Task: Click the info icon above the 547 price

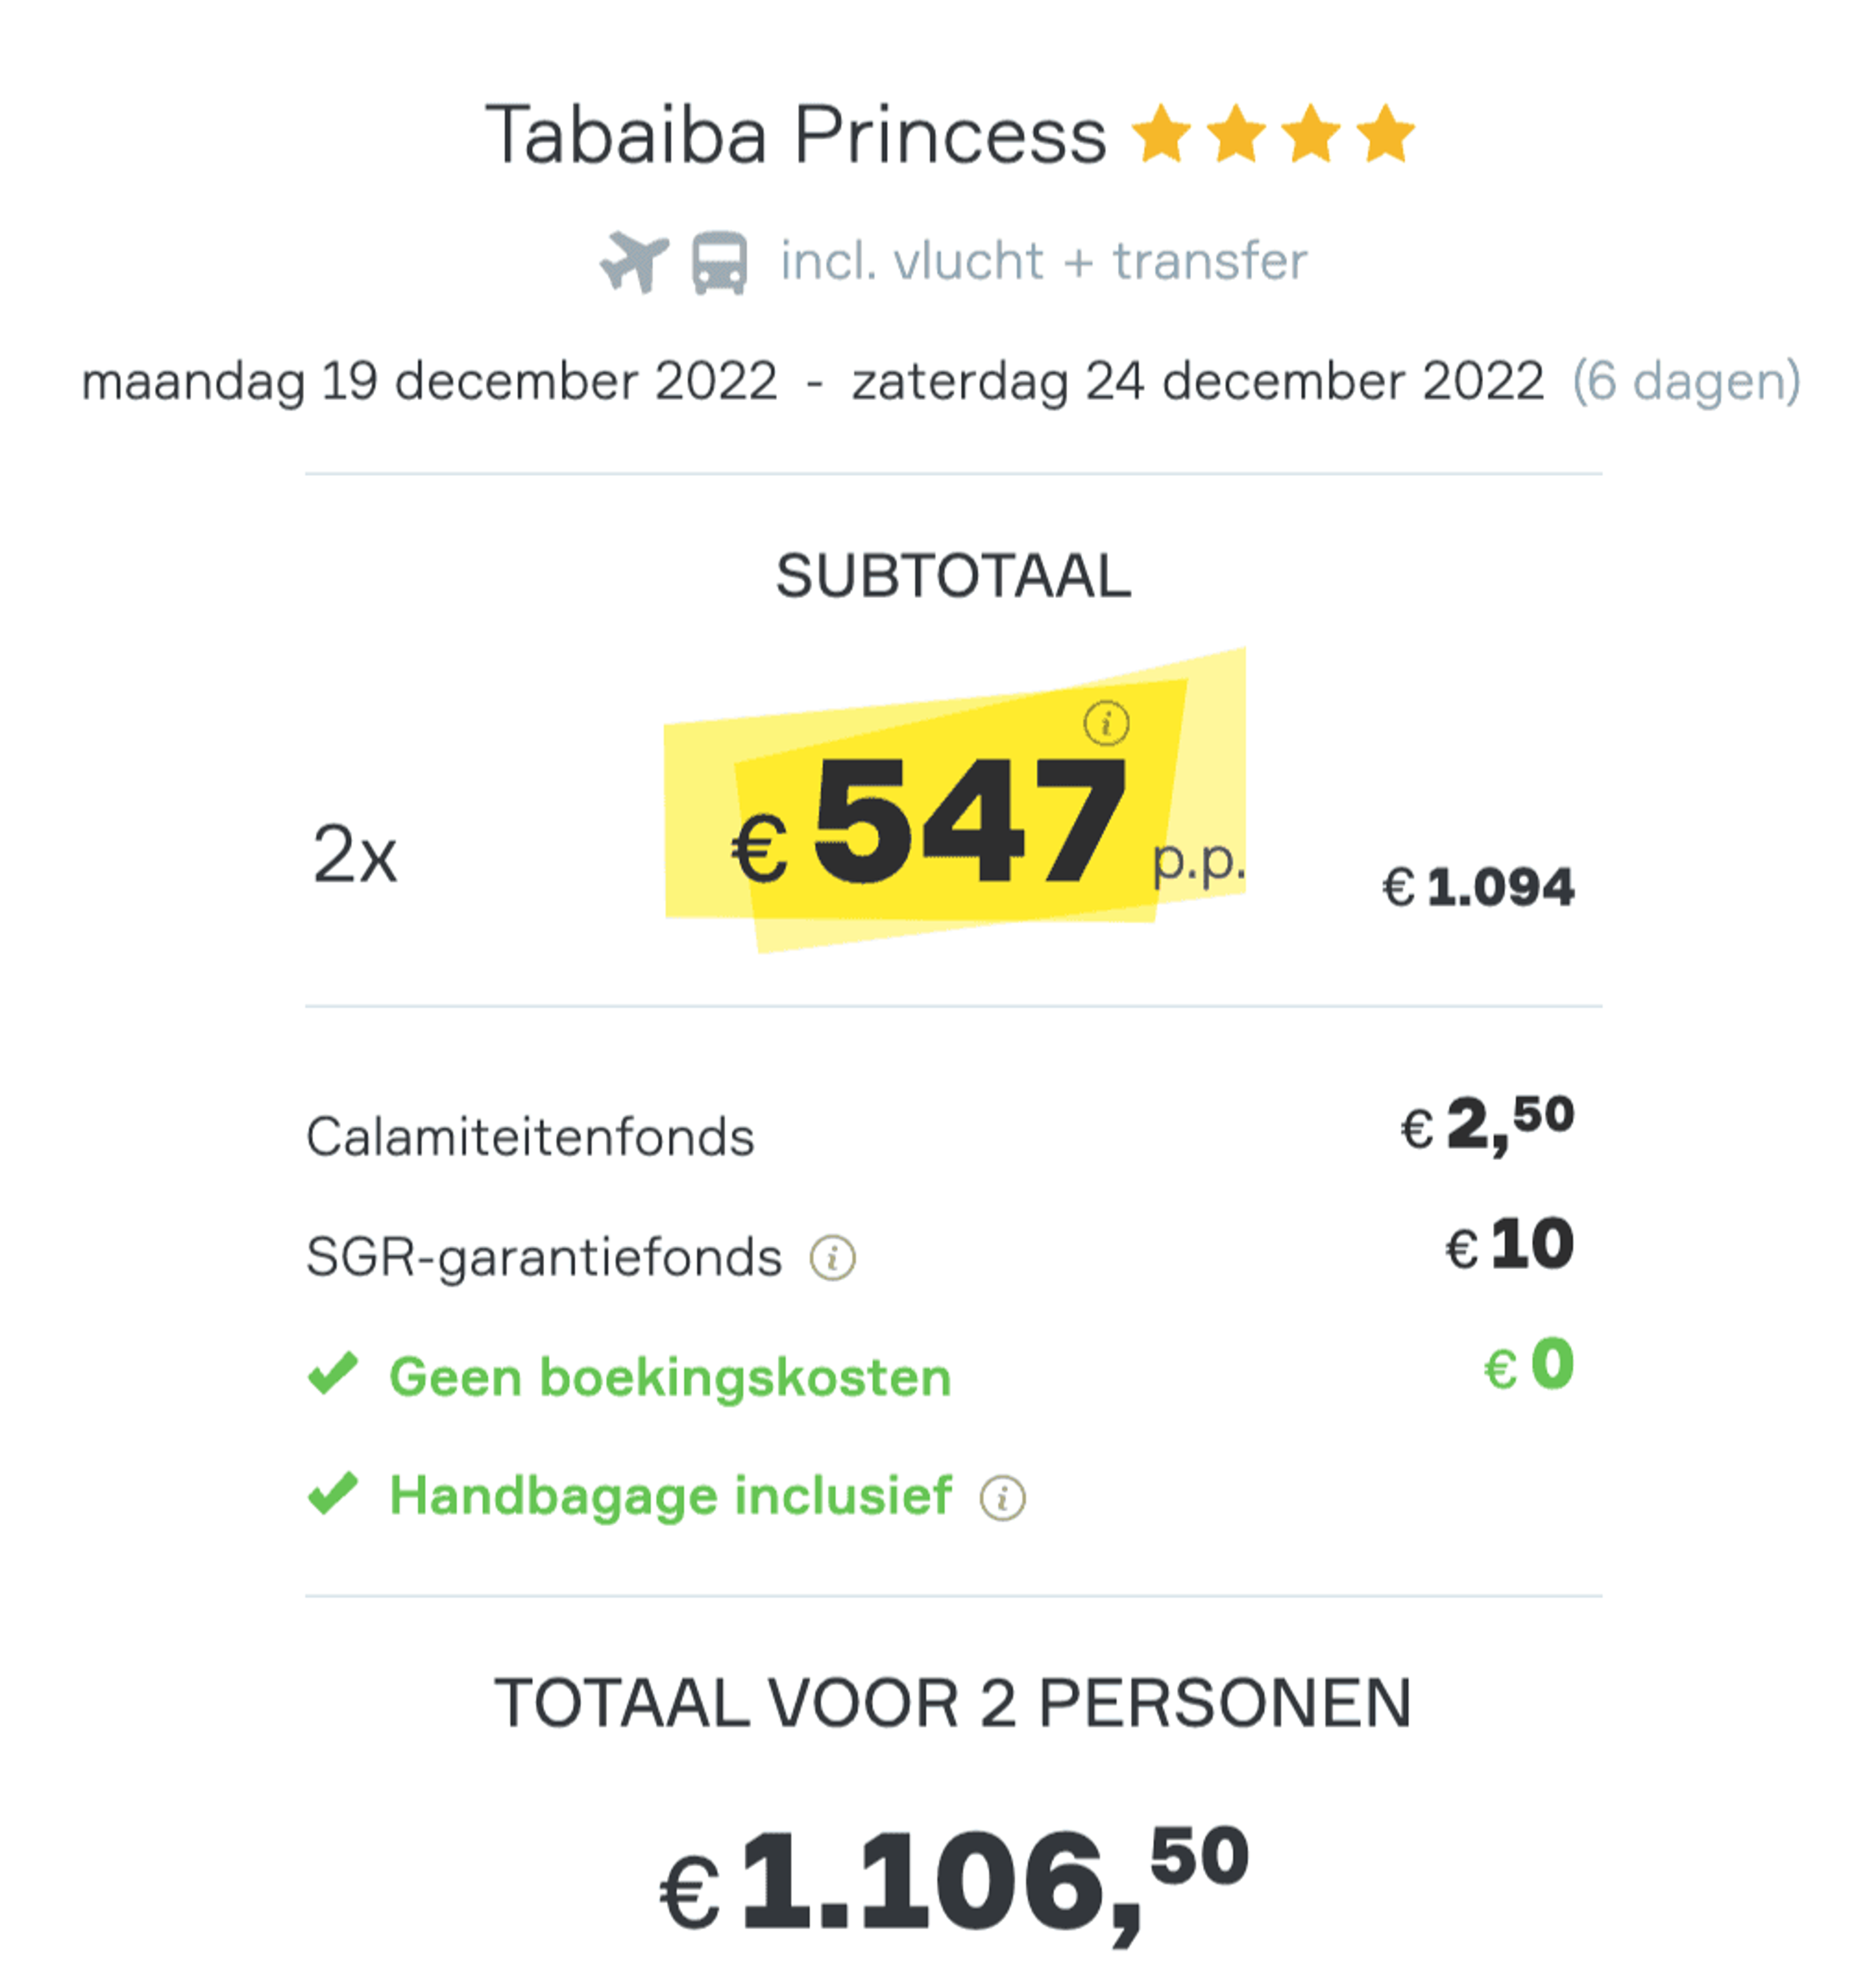Action: [1106, 722]
